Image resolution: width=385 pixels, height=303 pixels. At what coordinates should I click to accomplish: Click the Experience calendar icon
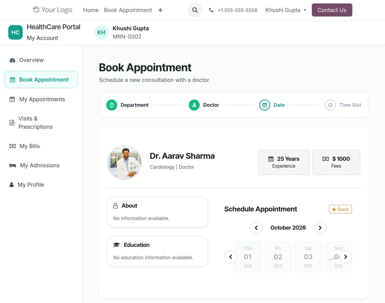click(x=271, y=159)
